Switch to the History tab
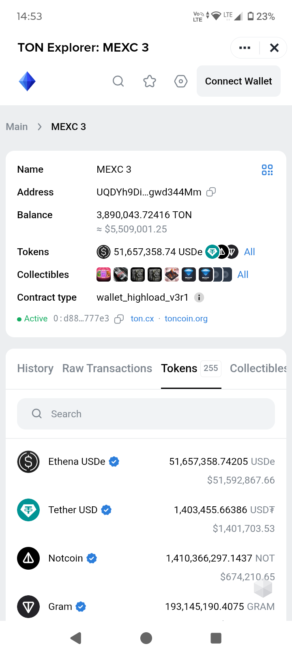Viewport: 292px width, 655px height. (35, 369)
